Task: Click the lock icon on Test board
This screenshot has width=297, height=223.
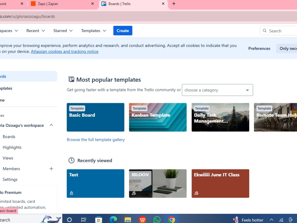Action: click(x=71, y=193)
